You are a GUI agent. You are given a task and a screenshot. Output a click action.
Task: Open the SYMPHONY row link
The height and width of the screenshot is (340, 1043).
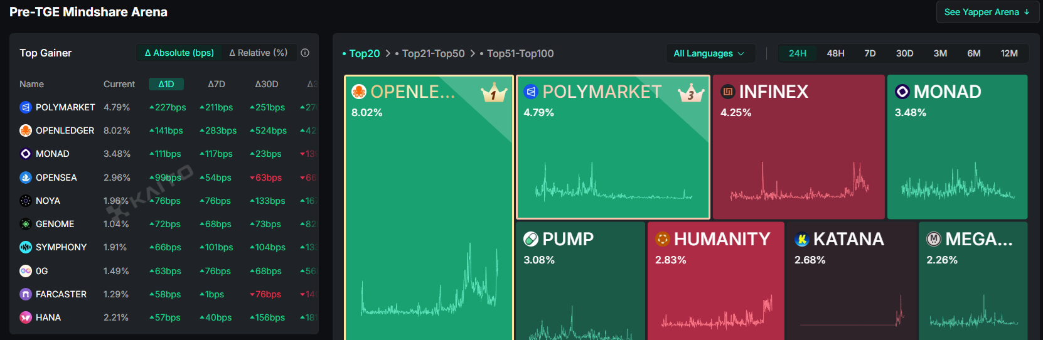tap(61, 247)
